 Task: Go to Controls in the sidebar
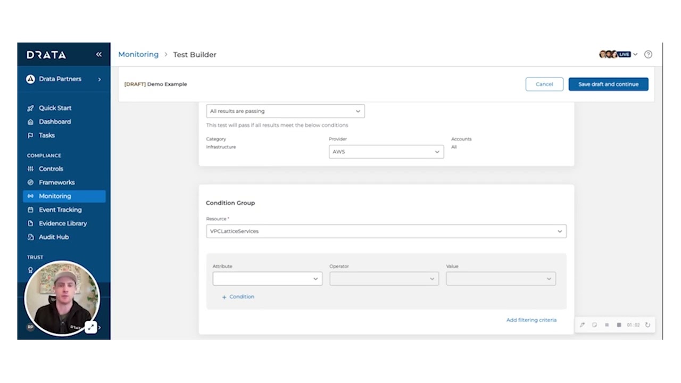pyautogui.click(x=51, y=169)
